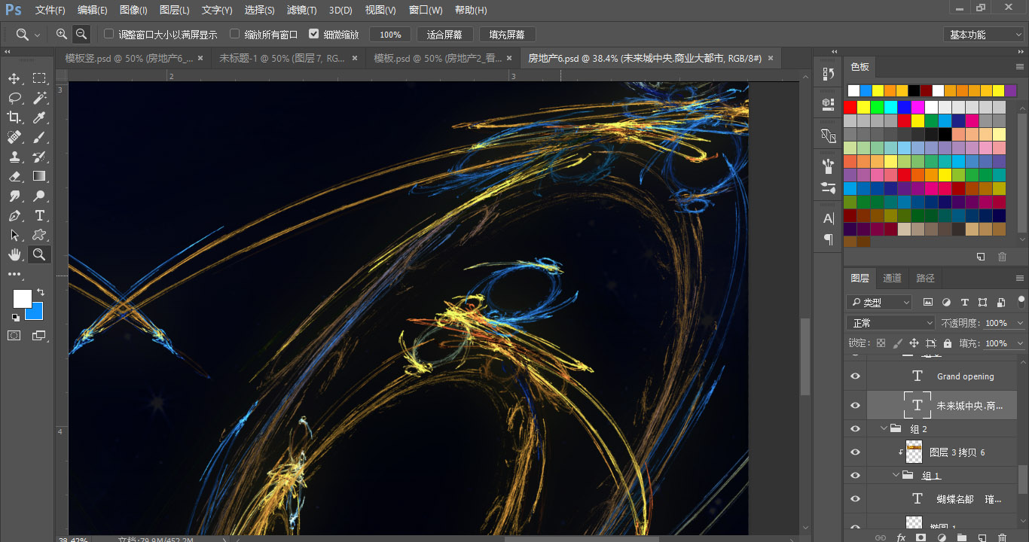Open the 滤镜(T) menu
This screenshot has height=542, width=1029.
[302, 11]
